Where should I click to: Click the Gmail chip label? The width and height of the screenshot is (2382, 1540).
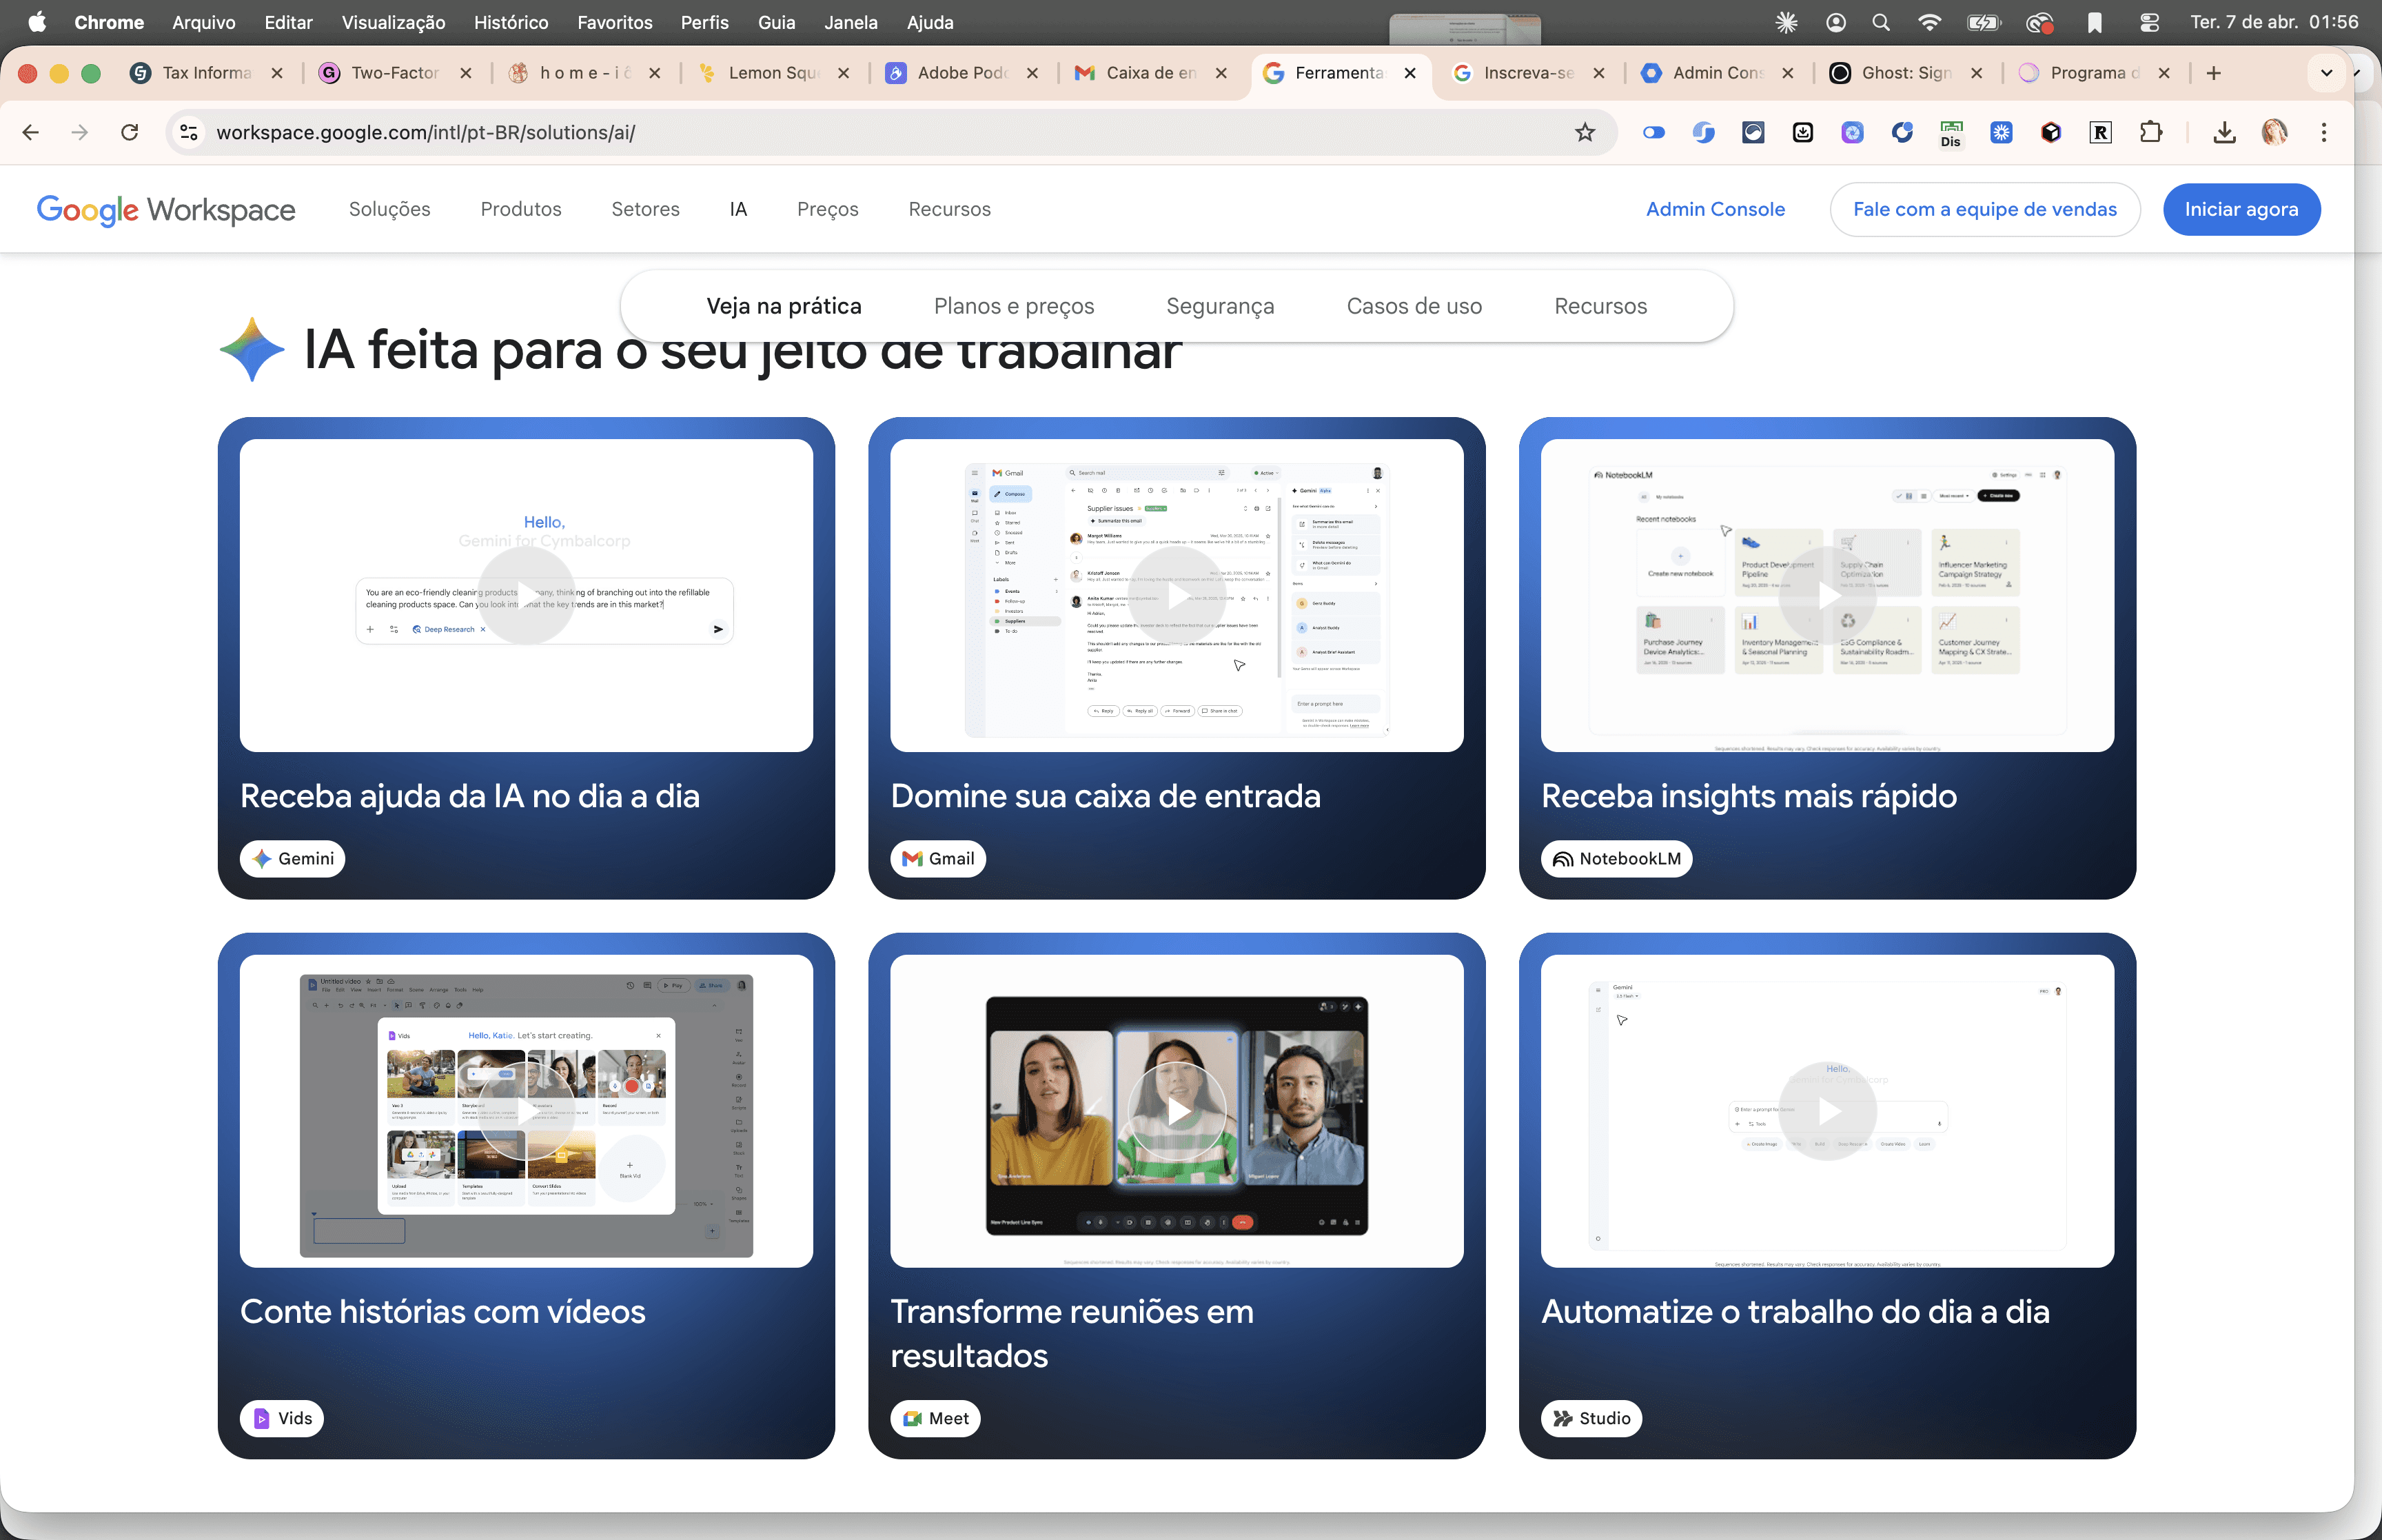pos(937,858)
